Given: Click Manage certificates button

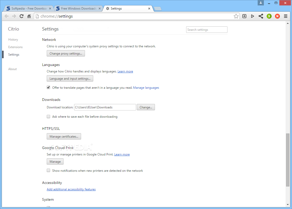Looking at the screenshot, I should (64, 136).
